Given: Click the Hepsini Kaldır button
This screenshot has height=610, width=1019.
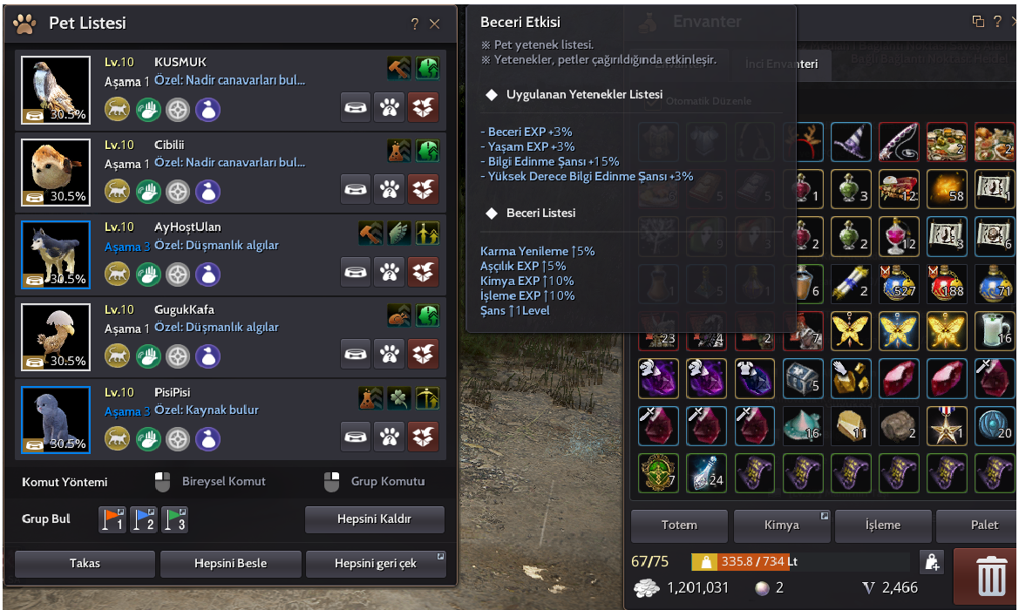Looking at the screenshot, I should click(374, 519).
